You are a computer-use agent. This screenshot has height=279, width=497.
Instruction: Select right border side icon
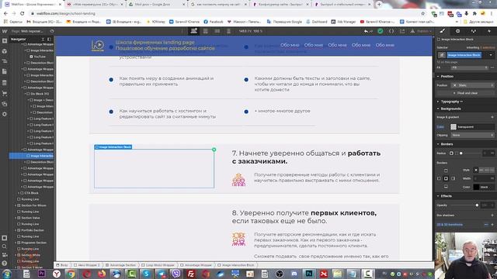[454, 178]
